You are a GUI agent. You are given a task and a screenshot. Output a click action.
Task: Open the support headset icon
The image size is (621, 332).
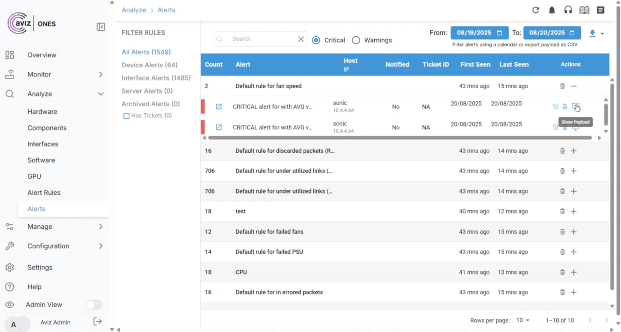pos(568,10)
